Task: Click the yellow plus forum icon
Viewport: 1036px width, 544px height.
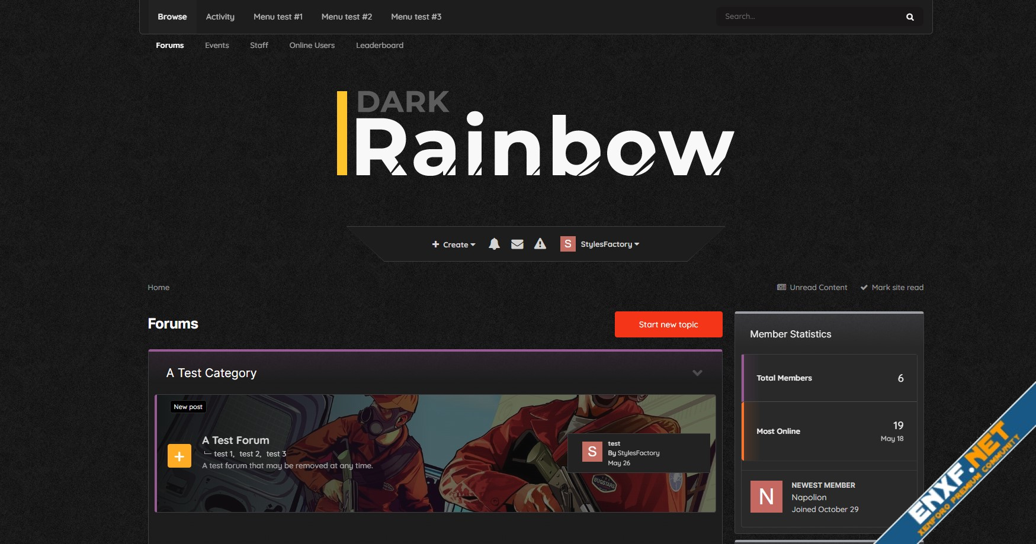Action: (x=179, y=456)
